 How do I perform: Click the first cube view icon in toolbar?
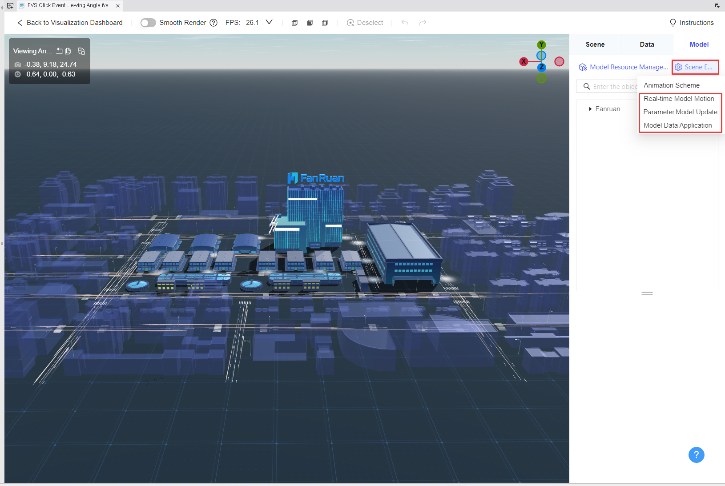pos(294,23)
